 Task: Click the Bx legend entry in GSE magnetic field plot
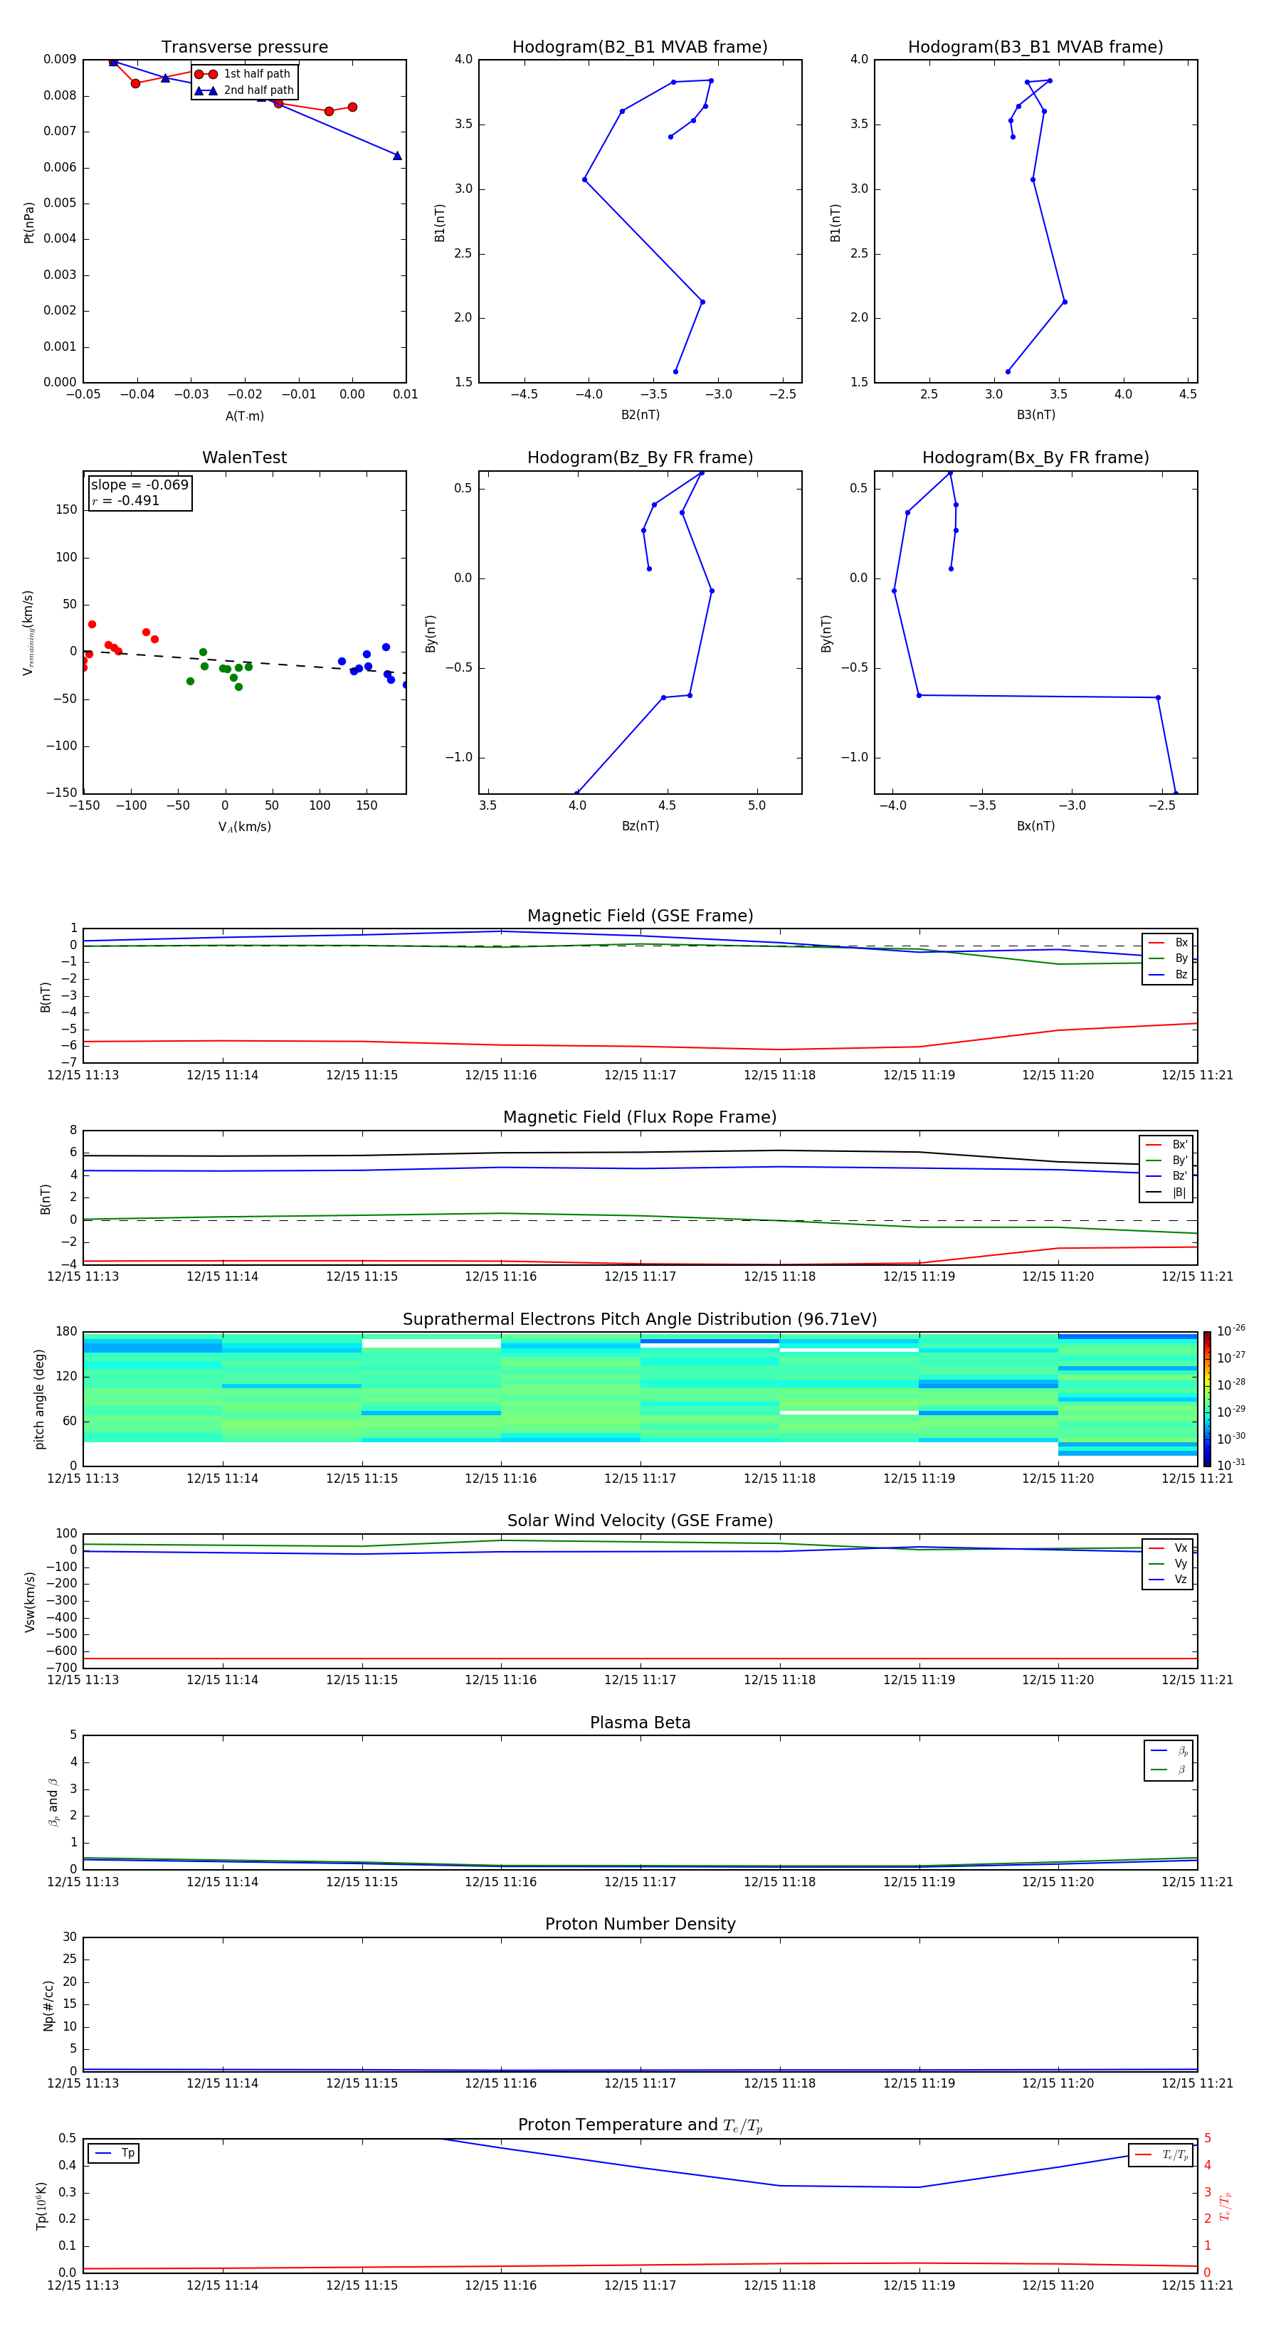(x=1168, y=943)
